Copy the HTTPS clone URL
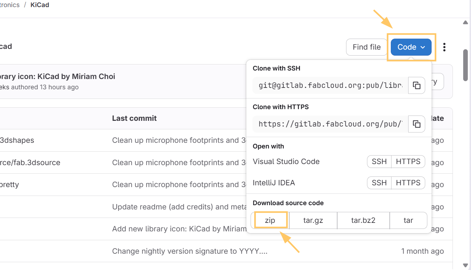 [416, 124]
